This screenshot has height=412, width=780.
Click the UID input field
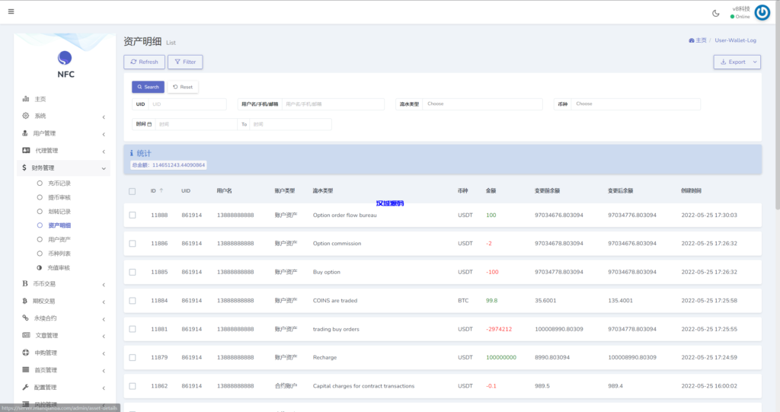pos(187,104)
